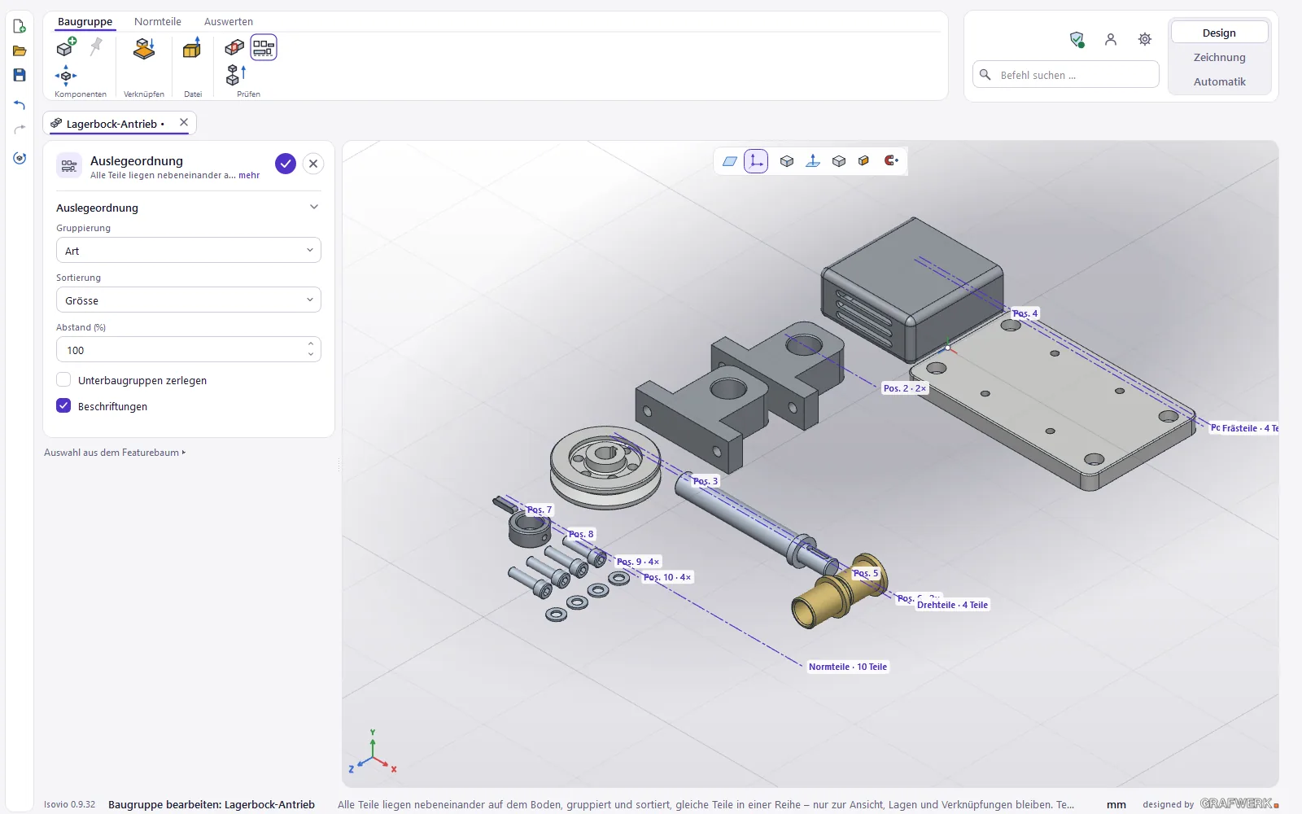Image resolution: width=1302 pixels, height=814 pixels.
Task: Add a component with the cube plus icon
Action: [x=66, y=47]
